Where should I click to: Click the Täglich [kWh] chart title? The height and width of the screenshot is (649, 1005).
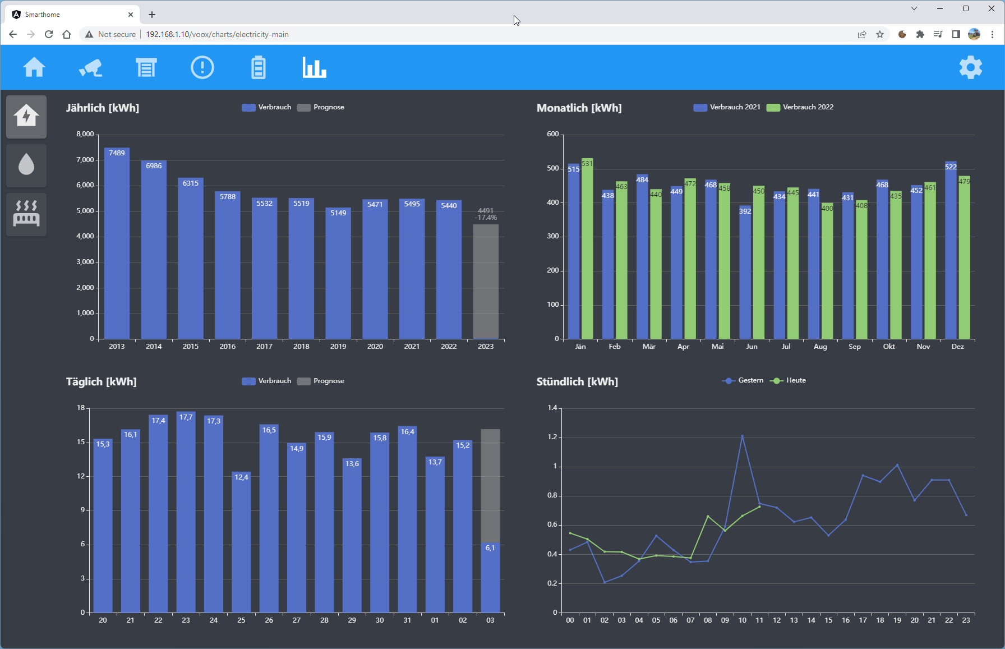point(102,381)
